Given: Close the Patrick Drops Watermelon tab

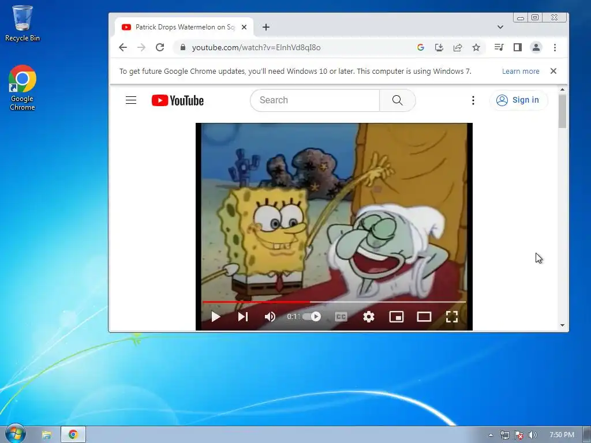Looking at the screenshot, I should (x=244, y=27).
